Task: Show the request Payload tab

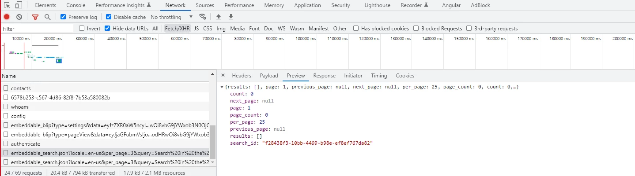Action: tap(269, 76)
